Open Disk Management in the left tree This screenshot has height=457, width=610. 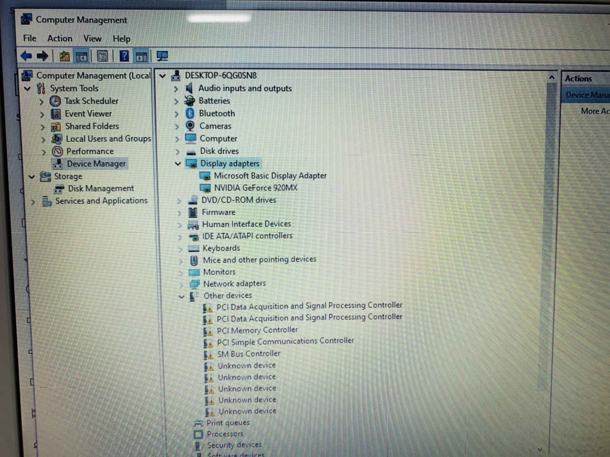point(101,188)
